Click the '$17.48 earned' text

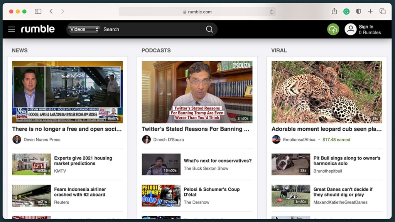click(336, 140)
